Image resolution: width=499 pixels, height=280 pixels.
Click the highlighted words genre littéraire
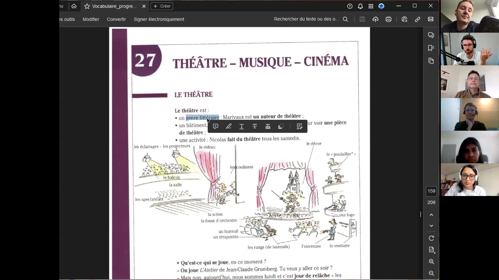click(x=202, y=118)
